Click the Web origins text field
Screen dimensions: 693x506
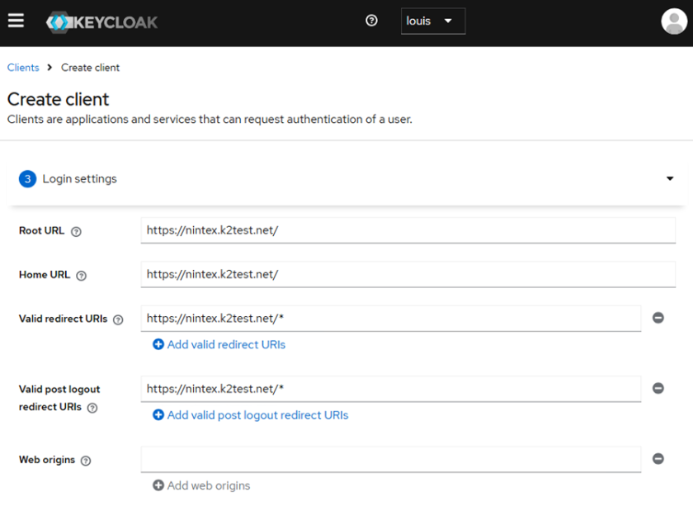click(390, 459)
